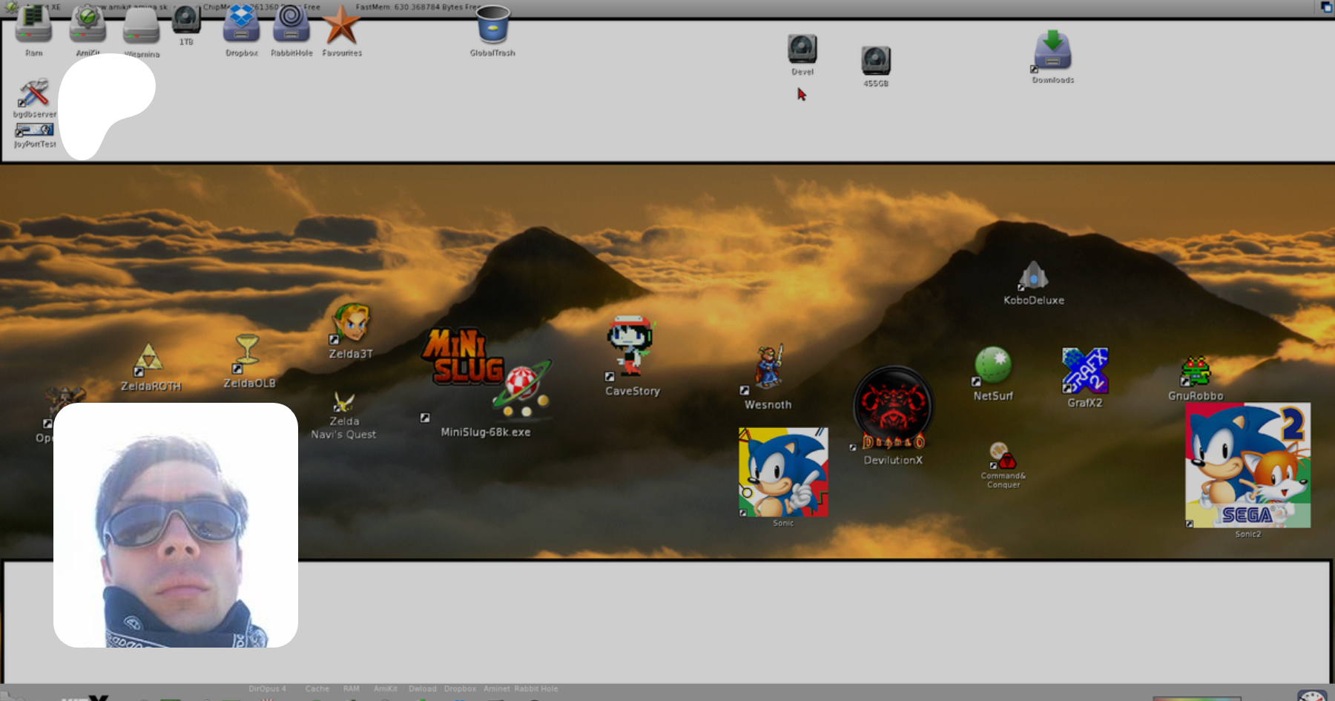Launch GnuRobbo game icon

pyautogui.click(x=1195, y=372)
